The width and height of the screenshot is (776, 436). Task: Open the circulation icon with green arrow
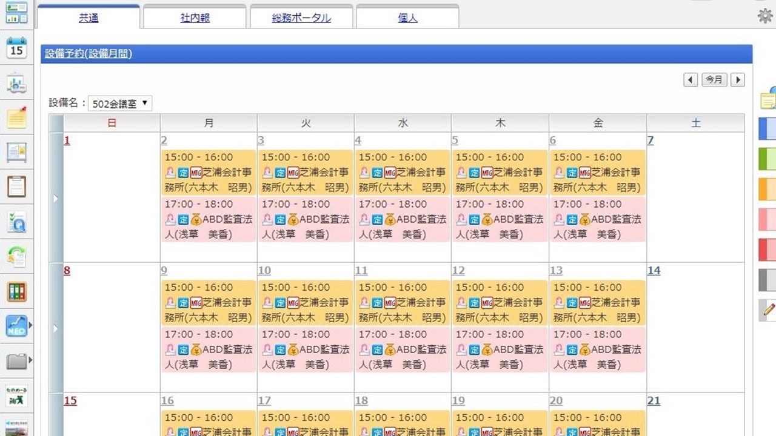coord(16,257)
